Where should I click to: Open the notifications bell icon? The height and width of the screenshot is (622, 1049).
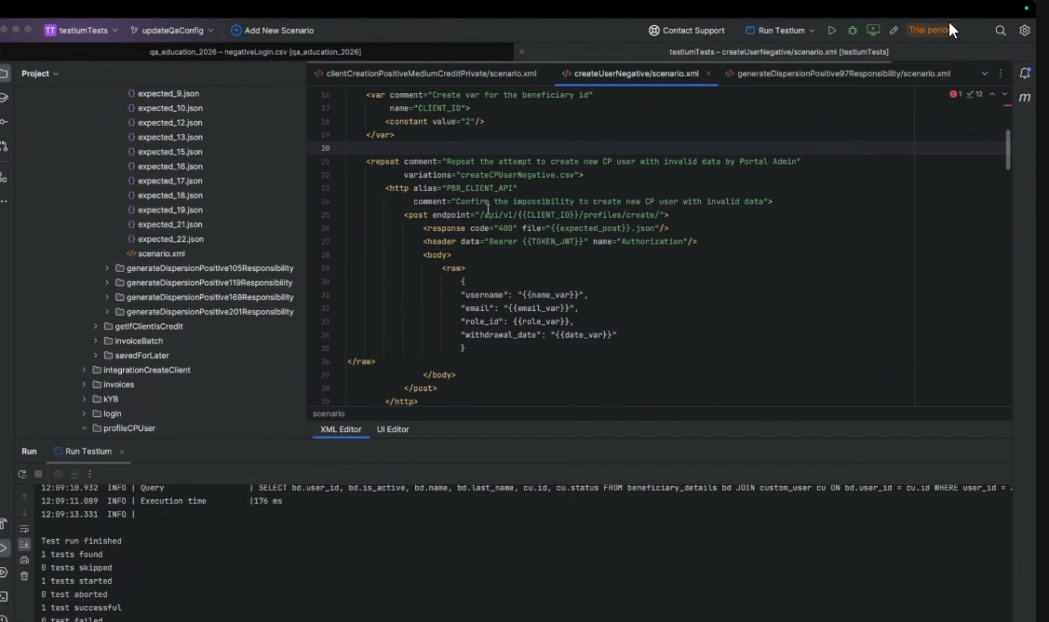[x=1024, y=73]
